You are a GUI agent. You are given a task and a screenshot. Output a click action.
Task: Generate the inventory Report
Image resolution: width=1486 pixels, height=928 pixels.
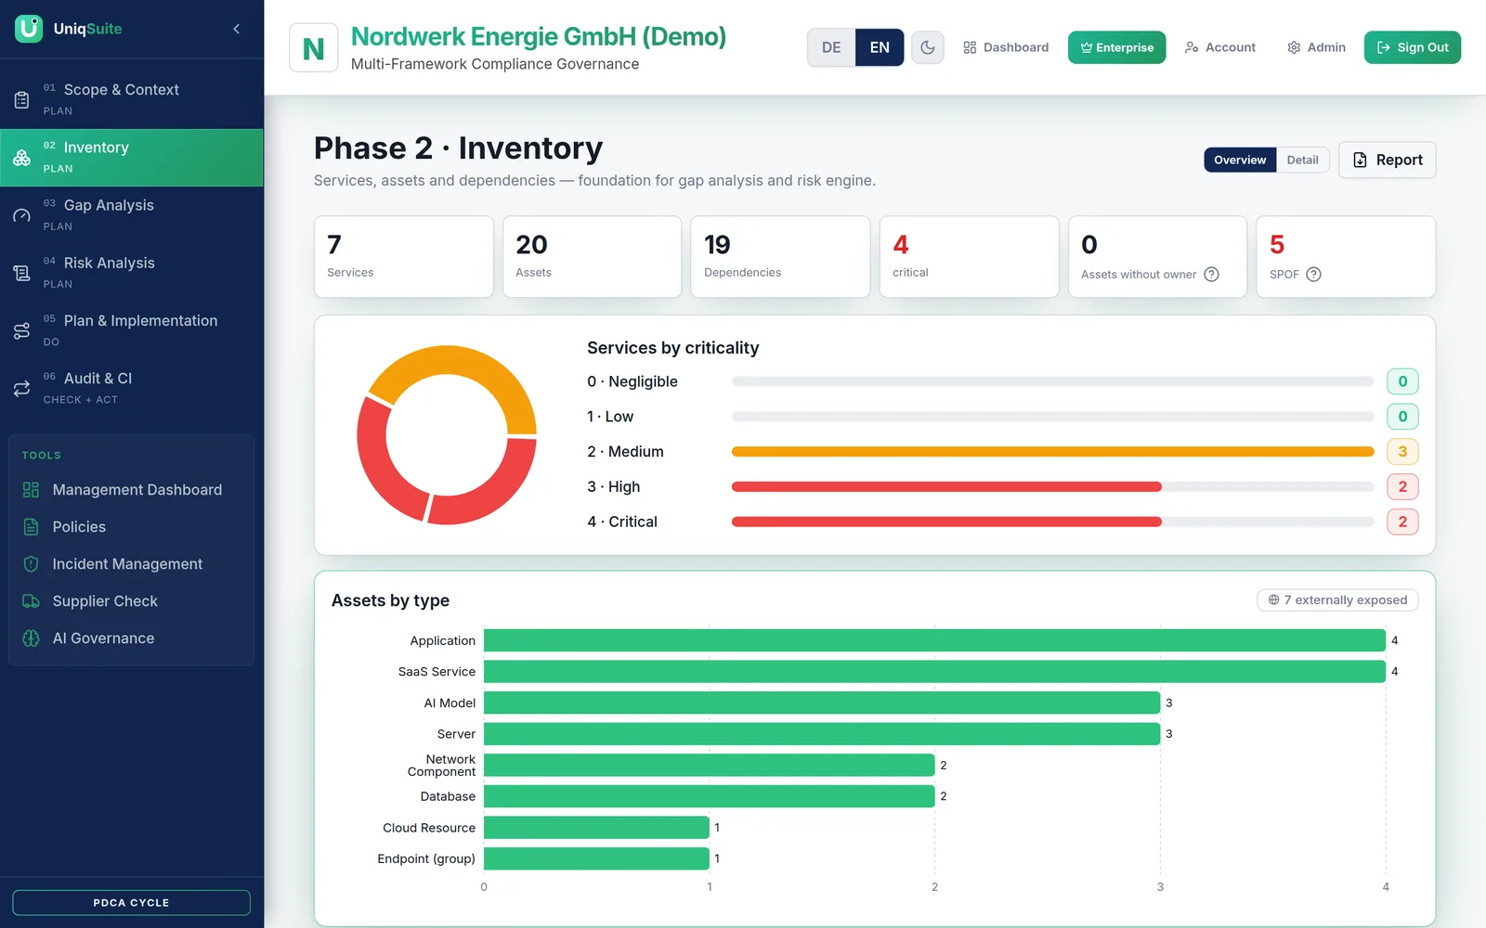tap(1388, 160)
